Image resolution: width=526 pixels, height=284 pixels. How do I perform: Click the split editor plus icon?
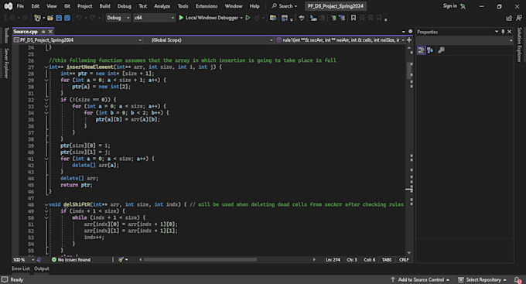tap(409, 40)
